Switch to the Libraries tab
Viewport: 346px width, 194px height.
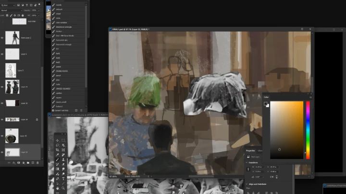(260, 151)
